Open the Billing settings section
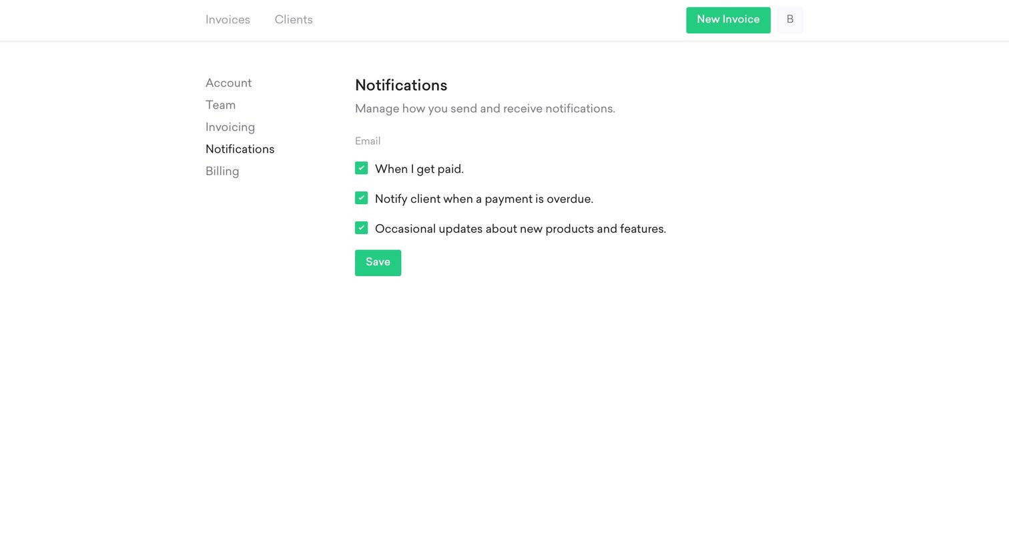 [222, 171]
